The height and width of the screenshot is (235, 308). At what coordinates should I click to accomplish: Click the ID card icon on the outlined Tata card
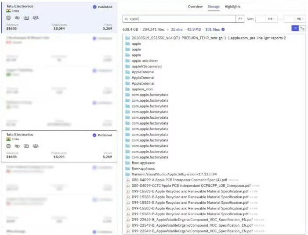click(x=26, y=146)
